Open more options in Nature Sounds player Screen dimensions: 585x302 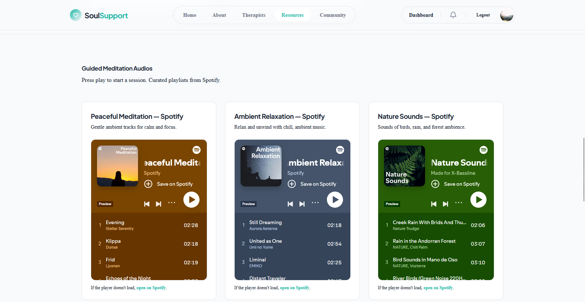click(459, 203)
